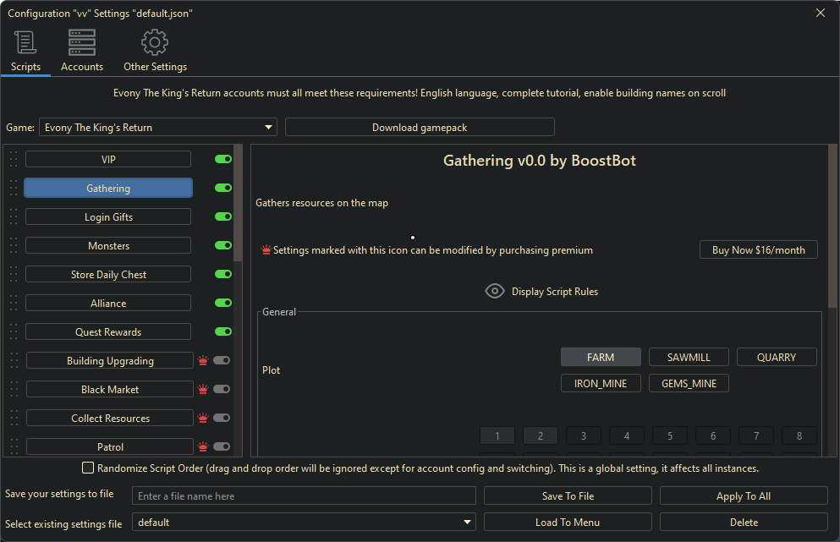Expand the existing settings file dropdown
The width and height of the screenshot is (840, 542).
[x=304, y=523]
